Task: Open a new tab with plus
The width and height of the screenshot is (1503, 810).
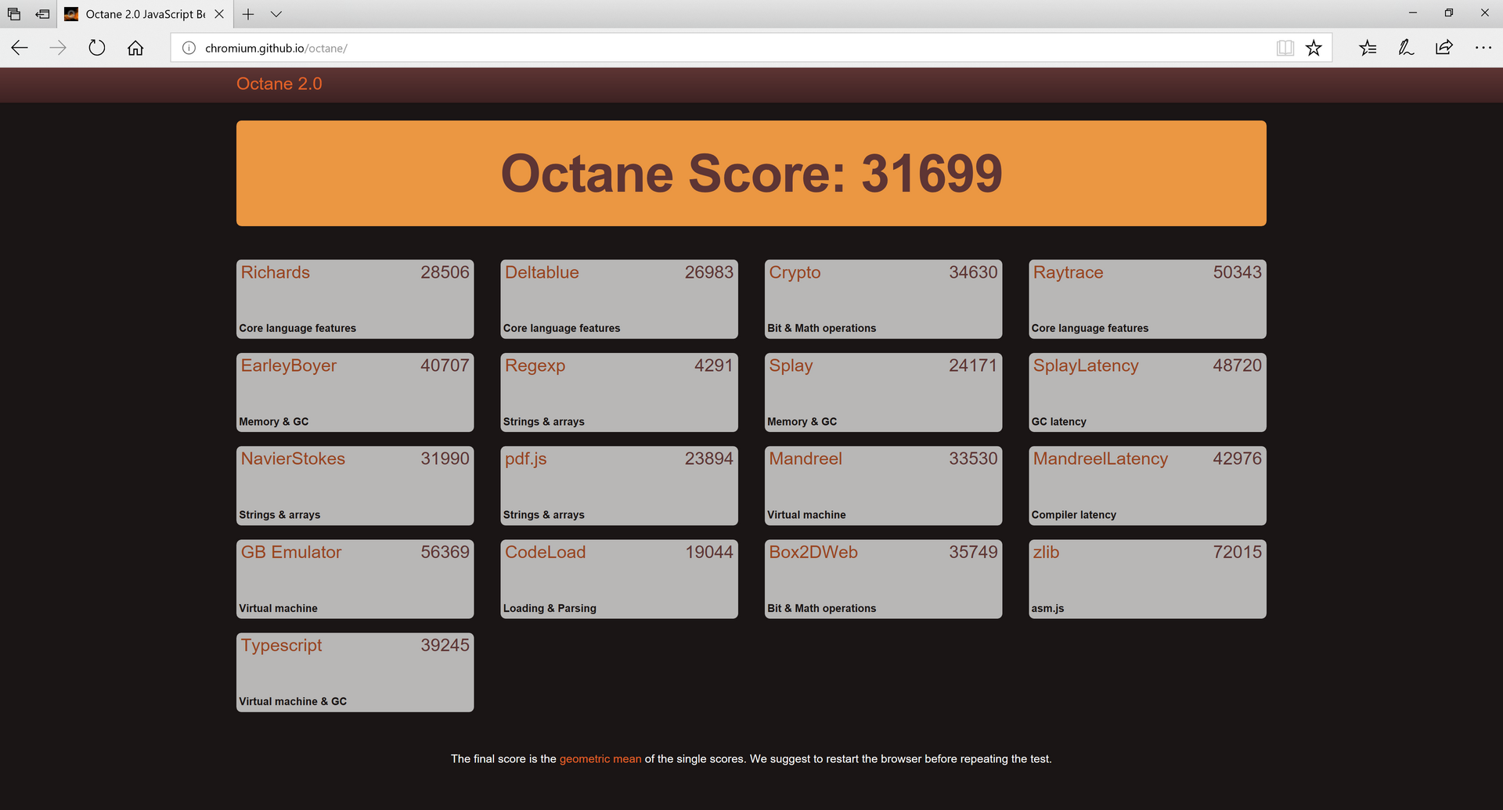Action: [x=248, y=14]
